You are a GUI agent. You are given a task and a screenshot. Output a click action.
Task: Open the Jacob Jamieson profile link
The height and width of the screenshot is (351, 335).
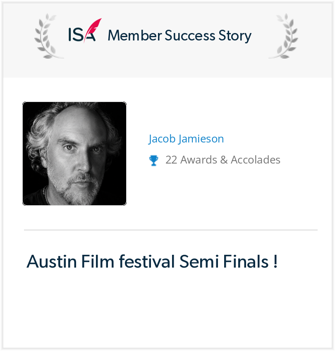pyautogui.click(x=186, y=139)
